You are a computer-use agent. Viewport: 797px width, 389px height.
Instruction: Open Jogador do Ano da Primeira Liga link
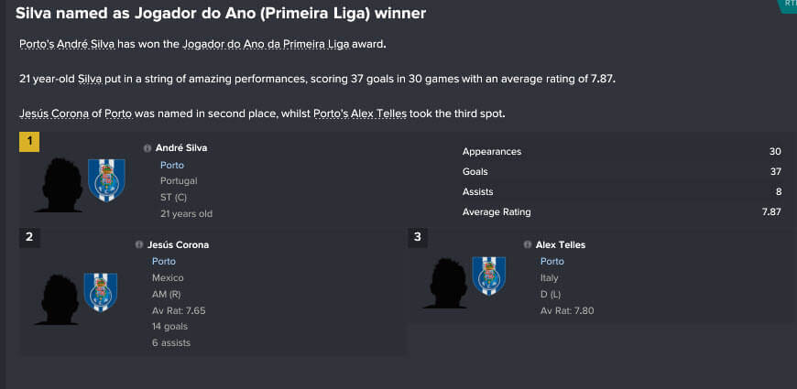tap(266, 44)
